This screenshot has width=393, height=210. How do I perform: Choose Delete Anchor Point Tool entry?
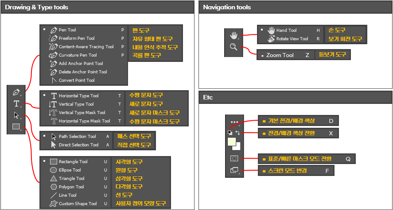84,72
